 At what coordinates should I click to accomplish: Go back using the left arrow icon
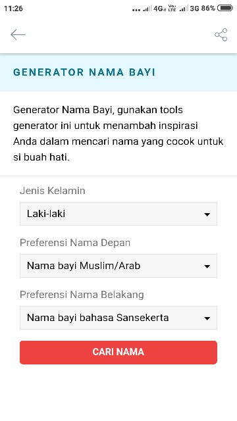18,35
